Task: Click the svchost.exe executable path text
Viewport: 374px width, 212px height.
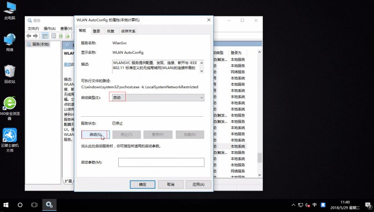Action: click(140, 87)
